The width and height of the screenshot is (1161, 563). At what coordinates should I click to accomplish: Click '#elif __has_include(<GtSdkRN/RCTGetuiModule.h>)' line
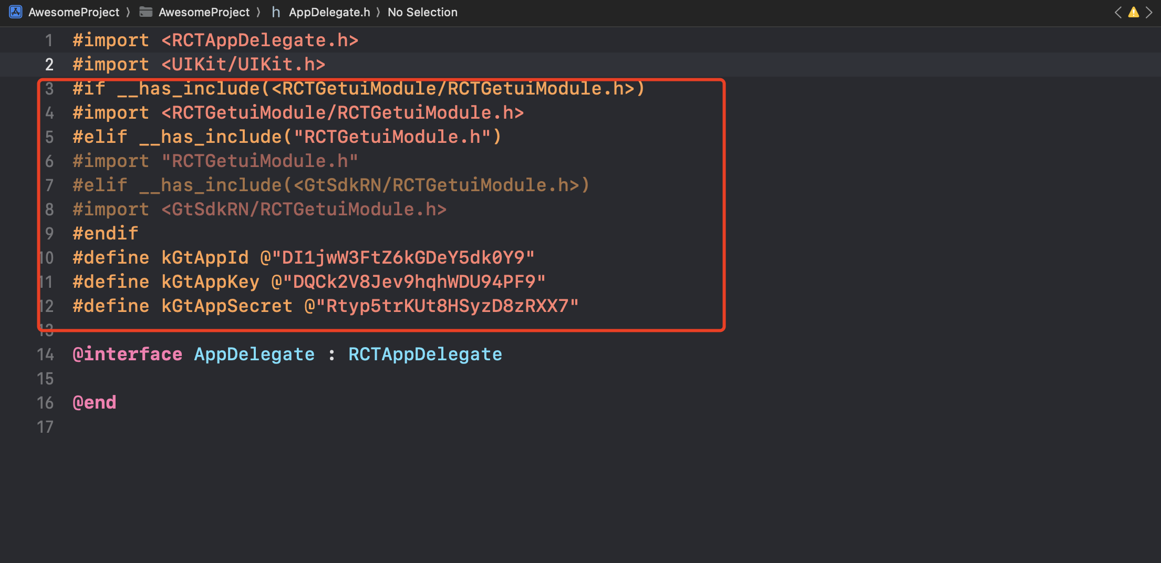(x=331, y=185)
